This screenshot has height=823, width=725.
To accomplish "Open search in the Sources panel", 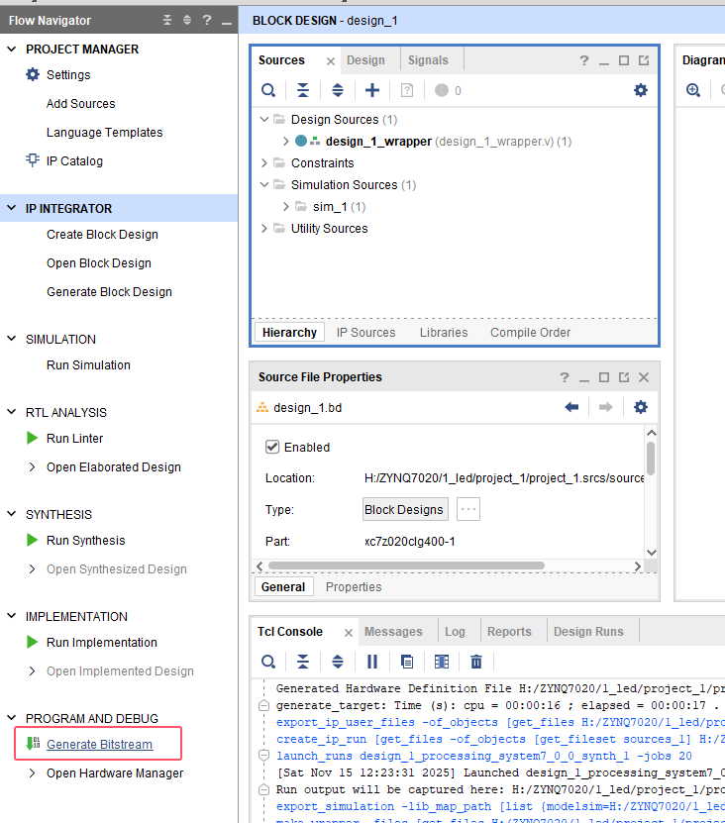I will click(x=268, y=90).
